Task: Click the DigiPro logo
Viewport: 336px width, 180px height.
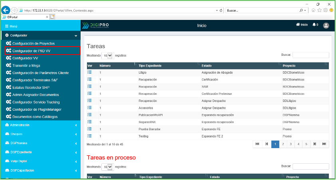Action: 95,25
